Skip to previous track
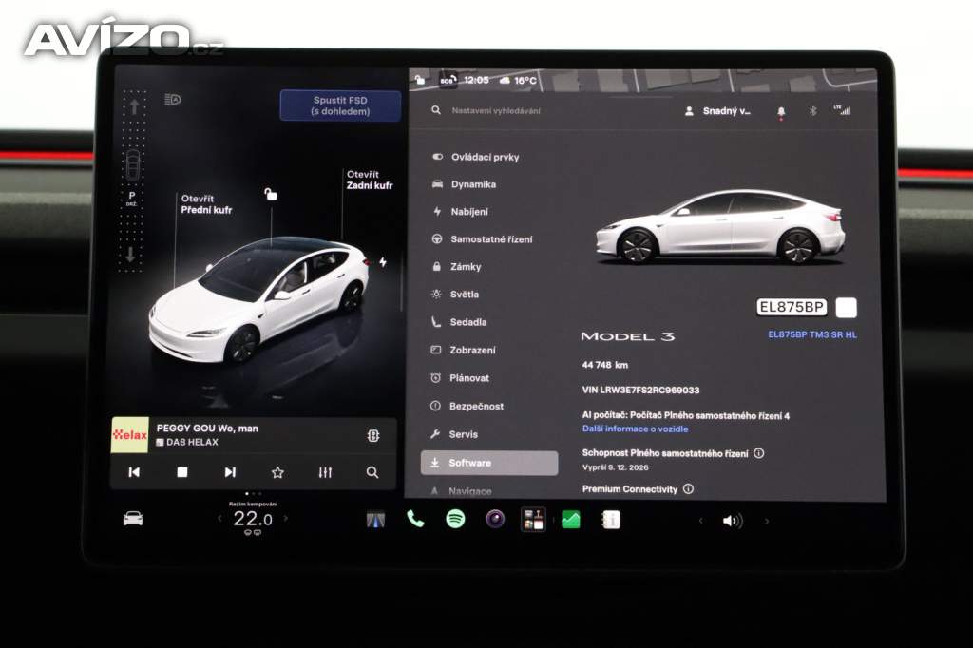 click(x=134, y=472)
